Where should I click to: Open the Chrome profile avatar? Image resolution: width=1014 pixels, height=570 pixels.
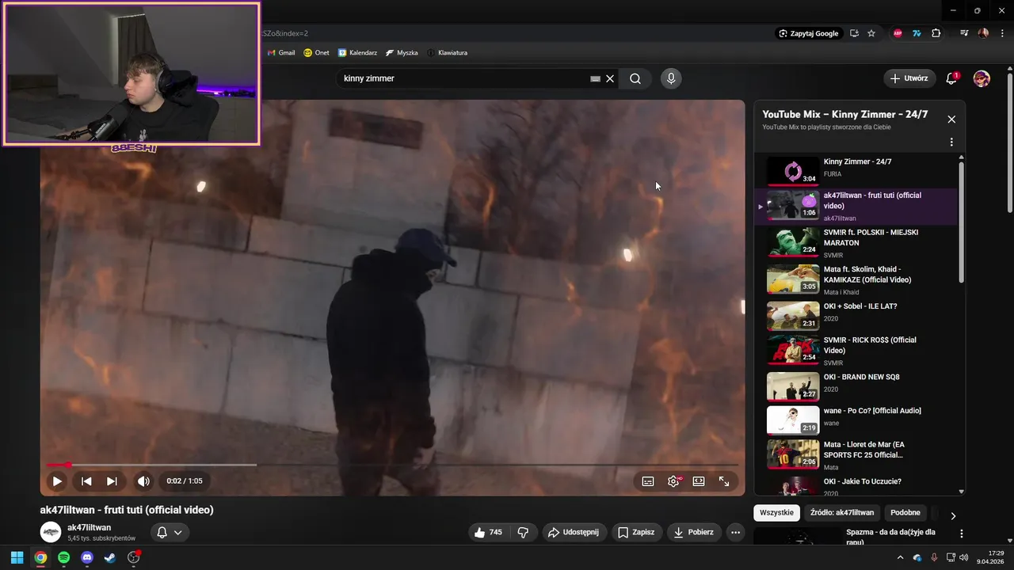[x=983, y=33]
